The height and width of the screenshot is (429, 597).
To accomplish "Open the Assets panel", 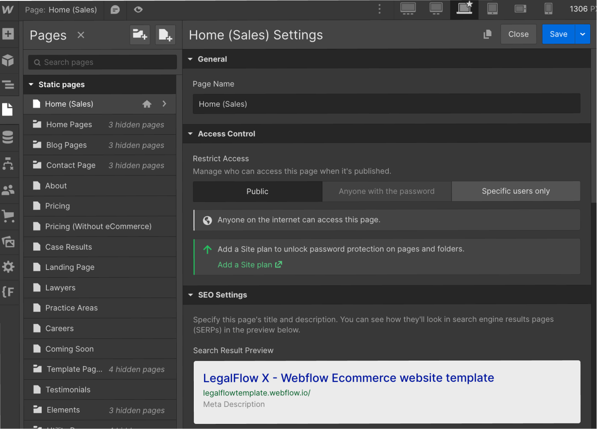I will coord(9,241).
